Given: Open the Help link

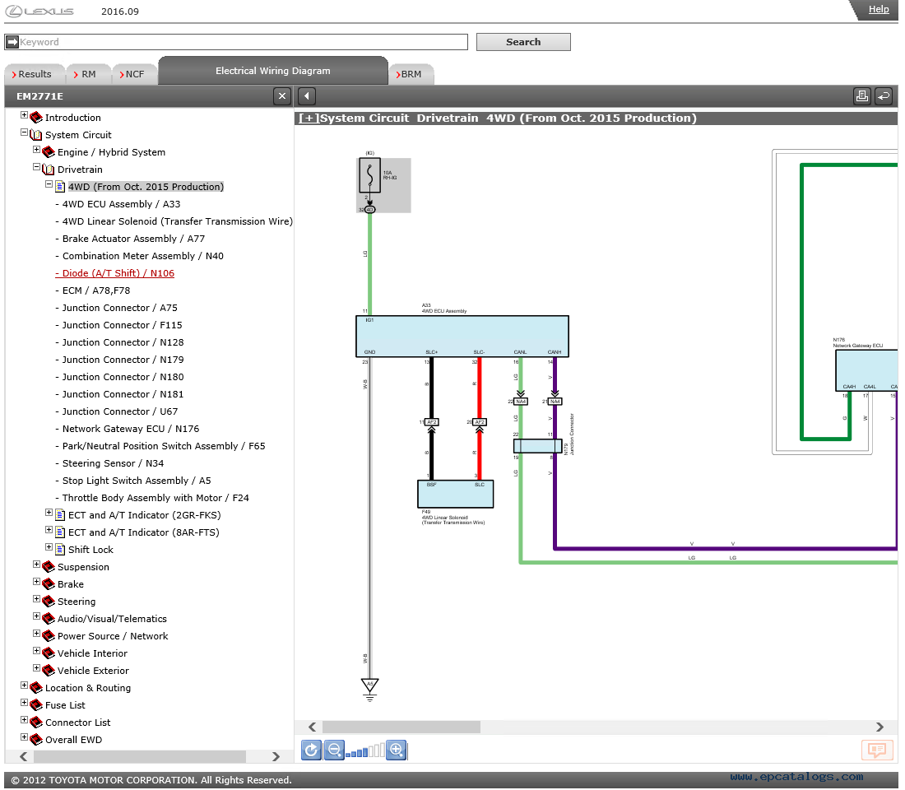Looking at the screenshot, I should [879, 9].
